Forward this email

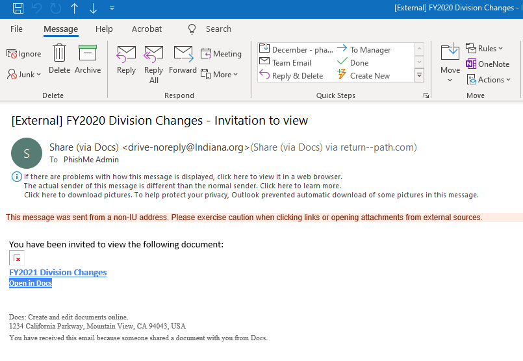pos(183,60)
